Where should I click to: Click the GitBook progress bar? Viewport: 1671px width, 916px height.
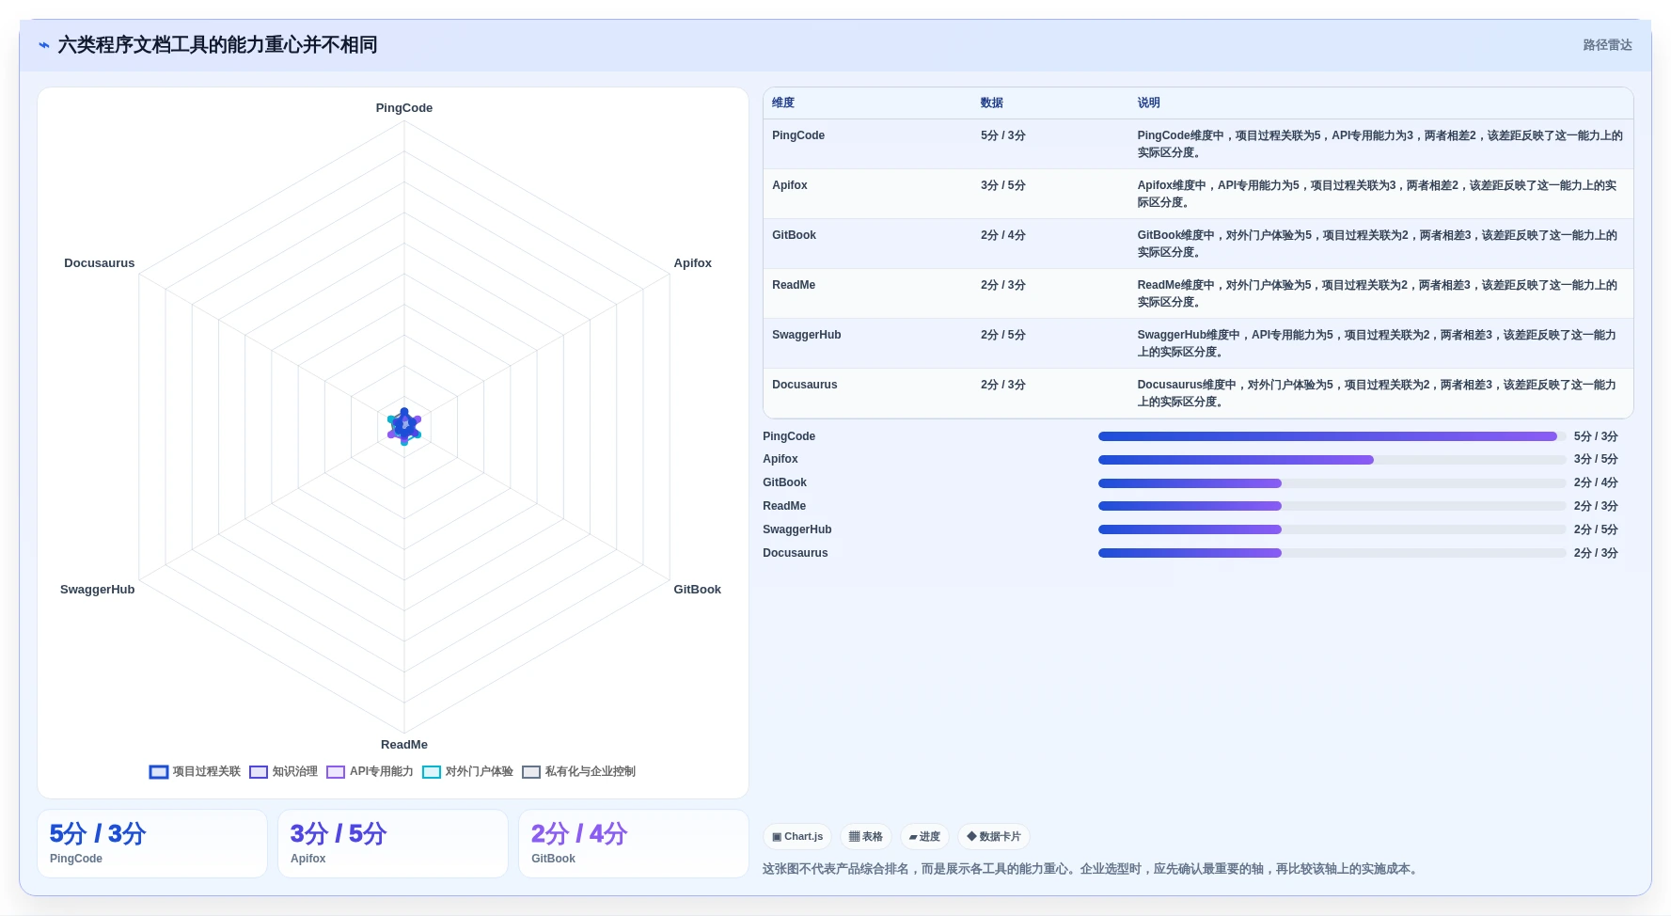[1332, 483]
